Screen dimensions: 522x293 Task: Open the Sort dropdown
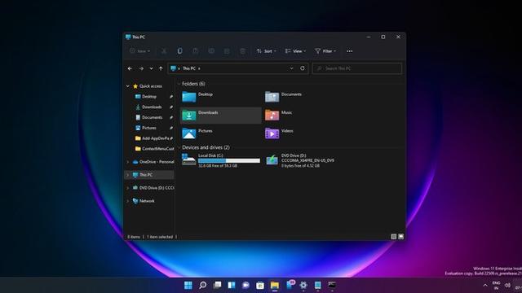tap(267, 51)
